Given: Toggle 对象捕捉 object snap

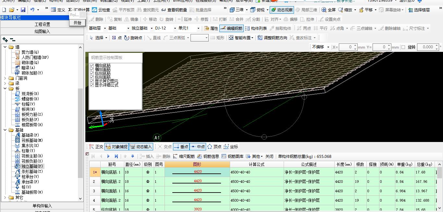Looking at the screenshot, I should pyautogui.click(x=116, y=147).
